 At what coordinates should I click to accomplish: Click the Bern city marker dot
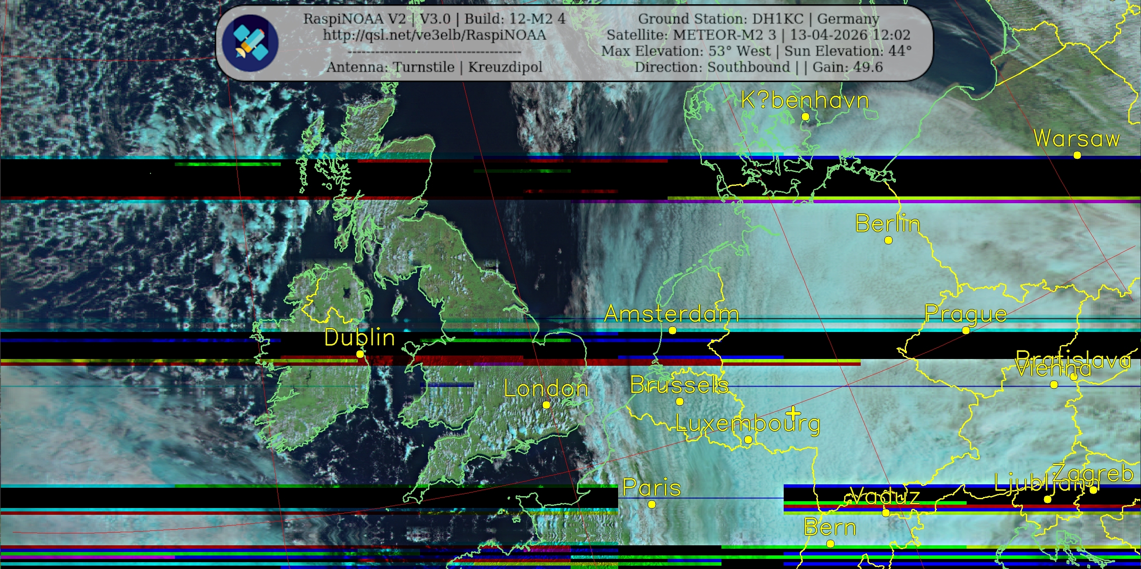(x=831, y=543)
